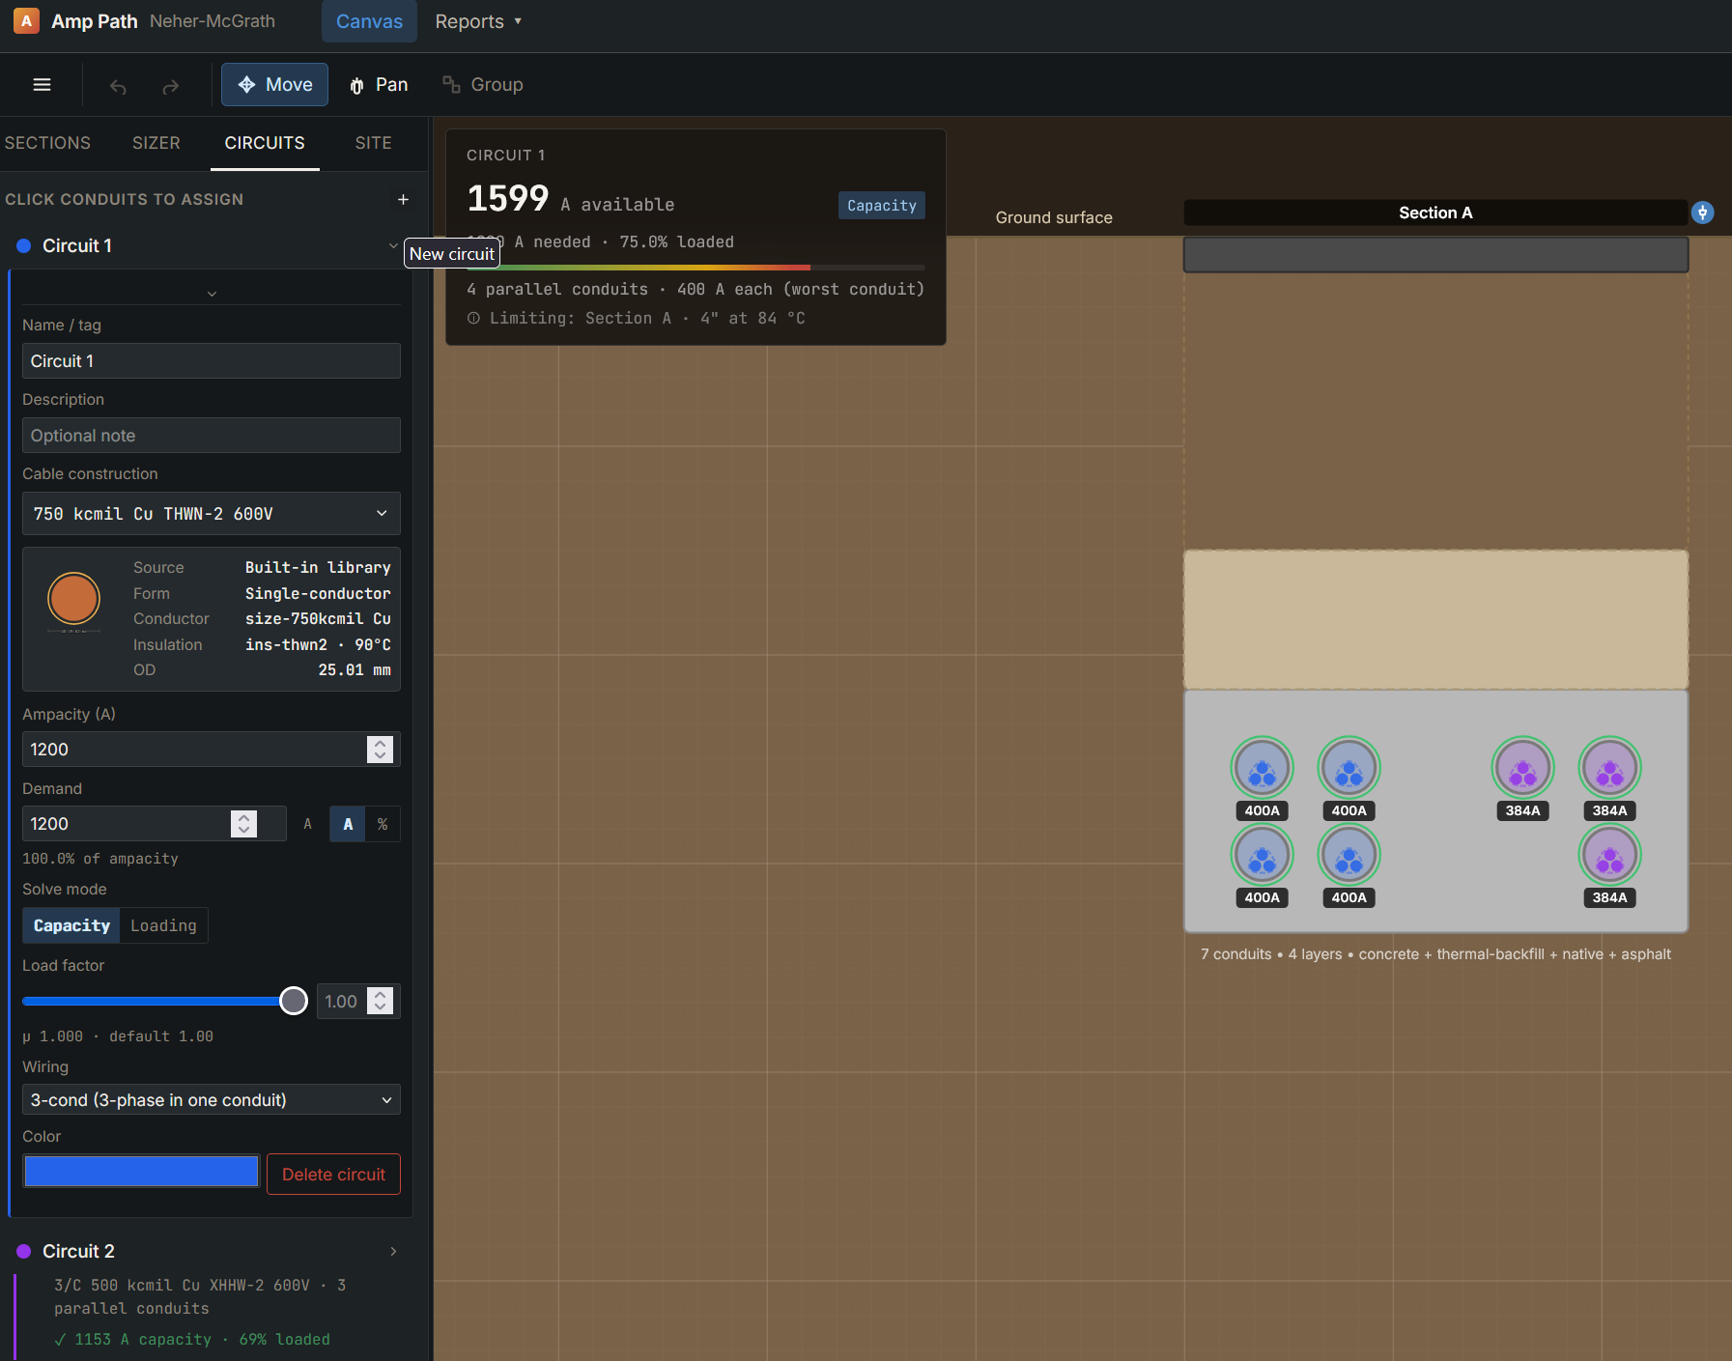Click the Load factor stepper arrows
Screen dimensions: 1732x1361
(381, 1002)
